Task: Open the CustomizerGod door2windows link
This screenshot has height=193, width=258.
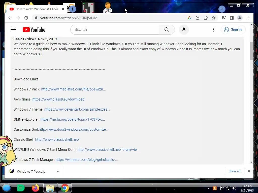Action: click(x=74, y=129)
